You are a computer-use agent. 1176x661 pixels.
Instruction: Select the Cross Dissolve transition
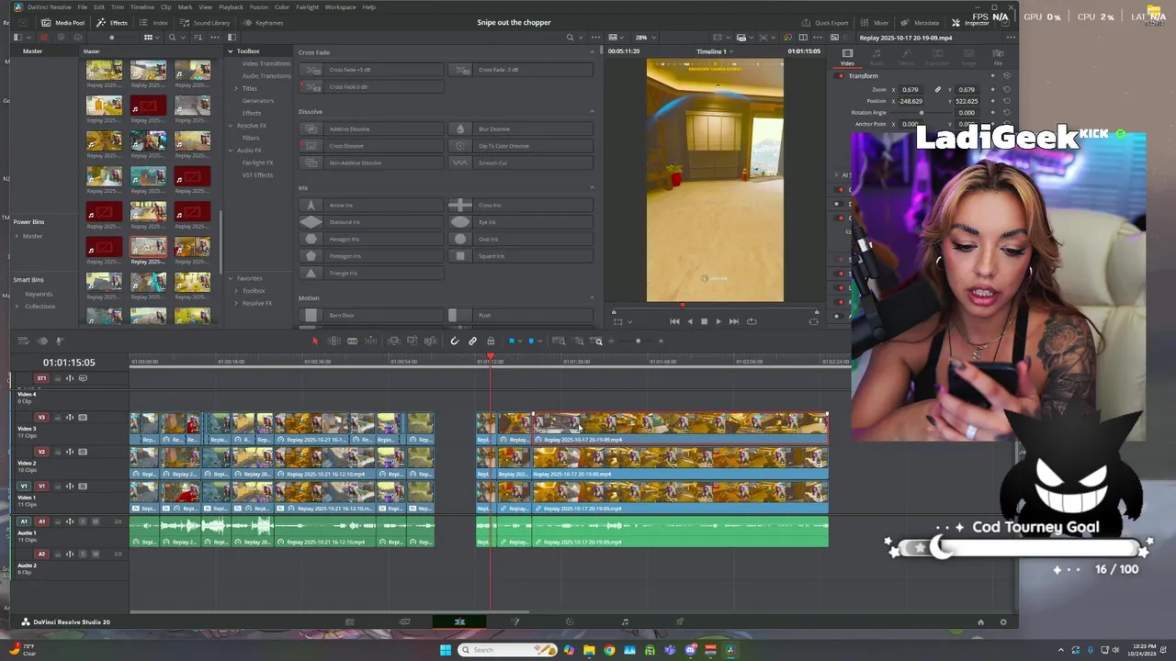[x=373, y=146]
